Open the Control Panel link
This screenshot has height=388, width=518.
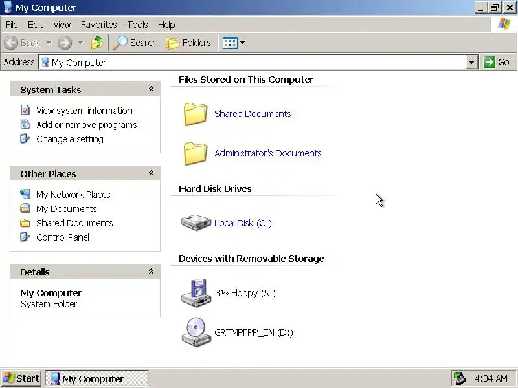pos(63,237)
